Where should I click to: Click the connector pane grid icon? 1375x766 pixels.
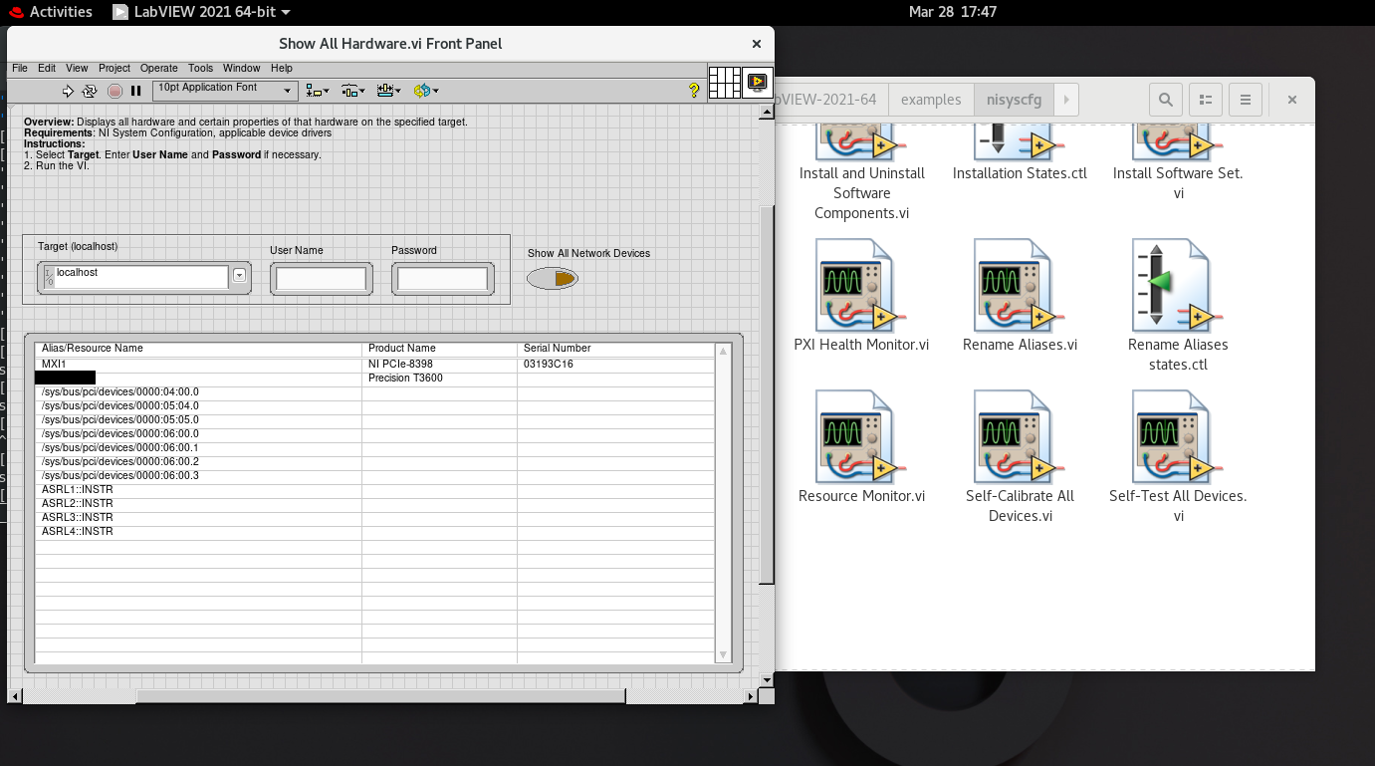tap(724, 83)
